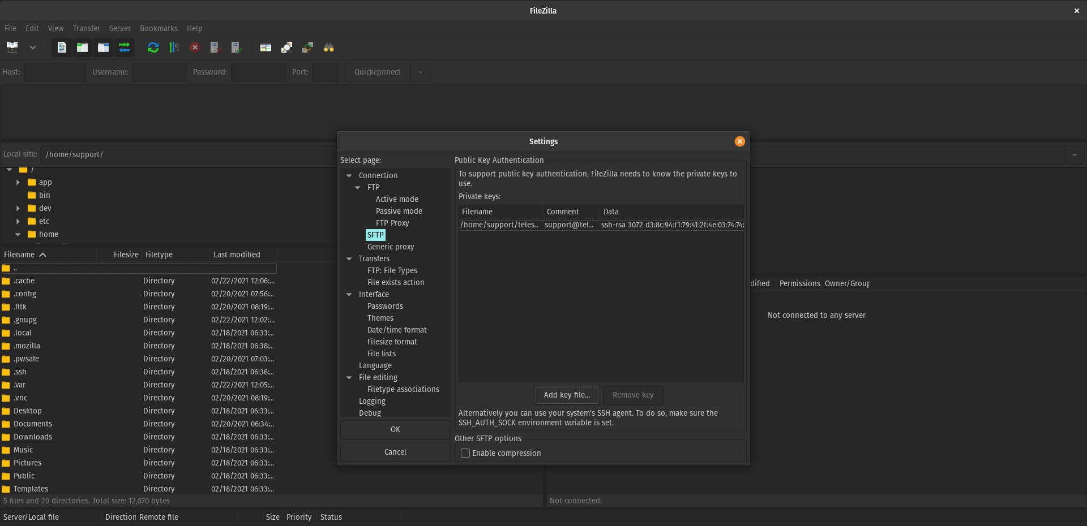Viewport: 1087px width, 526px height.
Task: Sort keys by Comment column
Action: (x=571, y=212)
